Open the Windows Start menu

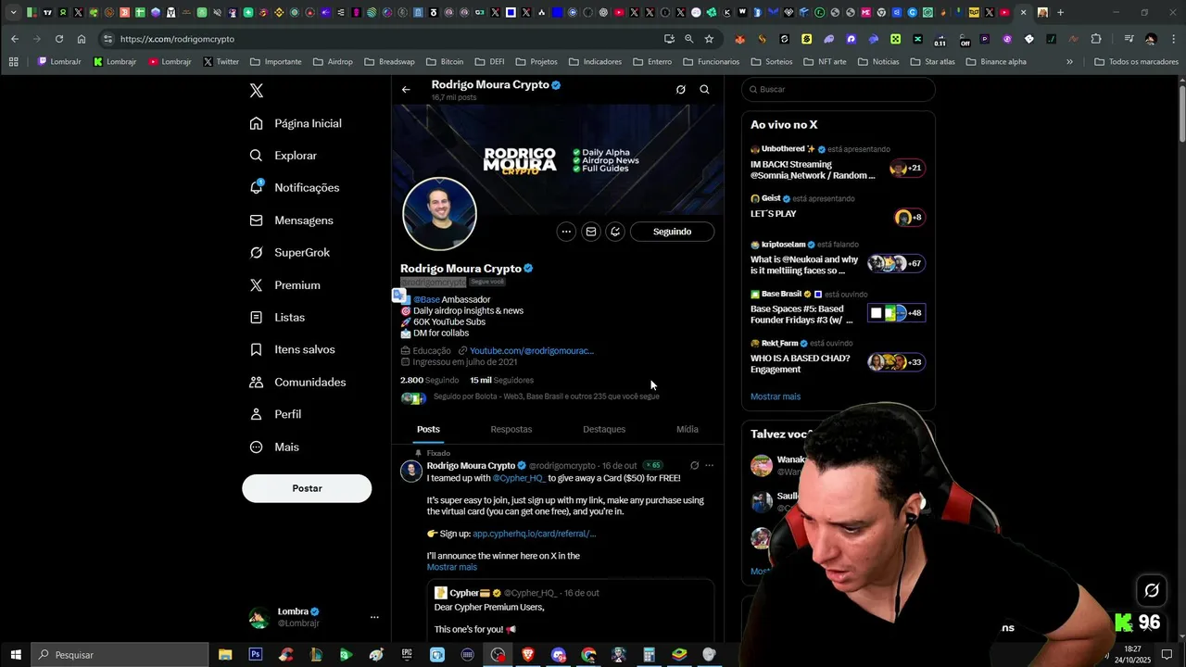click(16, 655)
